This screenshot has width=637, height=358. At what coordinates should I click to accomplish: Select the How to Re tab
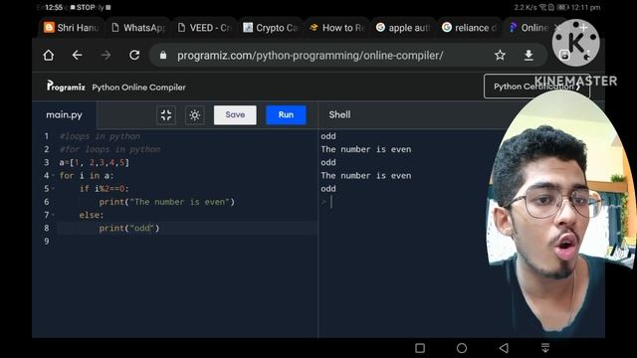pyautogui.click(x=337, y=28)
